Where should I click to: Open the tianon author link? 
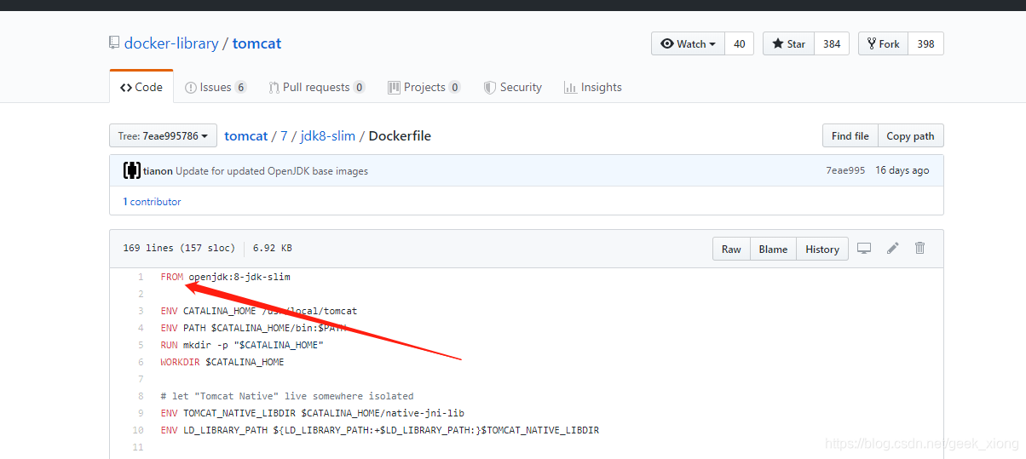click(x=158, y=170)
